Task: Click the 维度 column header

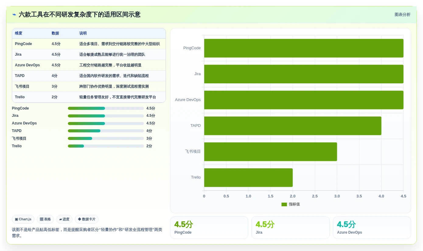Action: pos(19,33)
